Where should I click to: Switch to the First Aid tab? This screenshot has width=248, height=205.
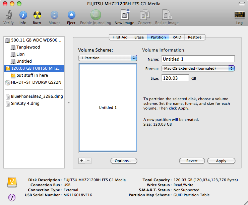120,37
